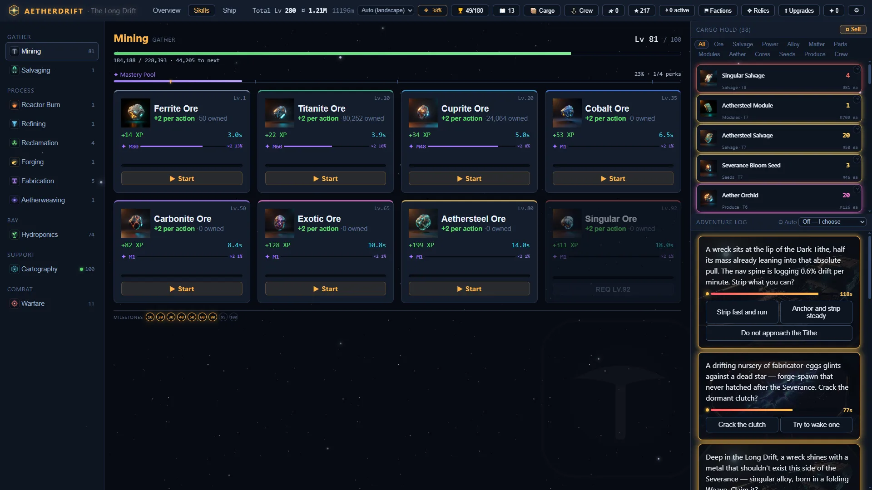Viewport: 872px width, 490px height.
Task: Select the Ore cargo filter
Action: (x=718, y=44)
